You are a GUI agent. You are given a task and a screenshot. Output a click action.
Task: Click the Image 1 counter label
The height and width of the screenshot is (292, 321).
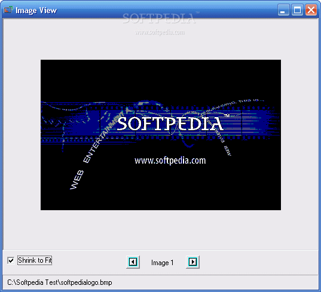tap(163, 263)
